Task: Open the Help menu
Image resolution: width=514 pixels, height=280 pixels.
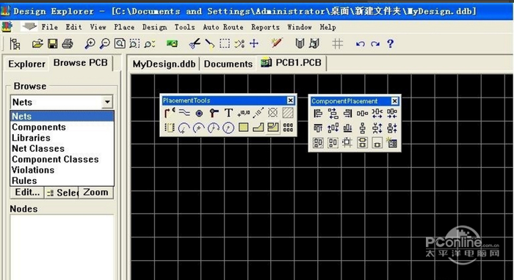Action: 327,27
